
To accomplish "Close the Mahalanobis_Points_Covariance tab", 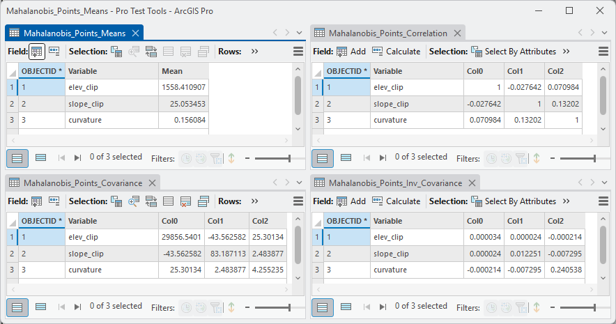I will [x=152, y=183].
